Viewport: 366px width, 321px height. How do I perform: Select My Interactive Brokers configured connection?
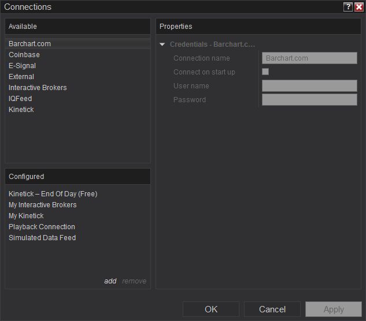(x=42, y=205)
